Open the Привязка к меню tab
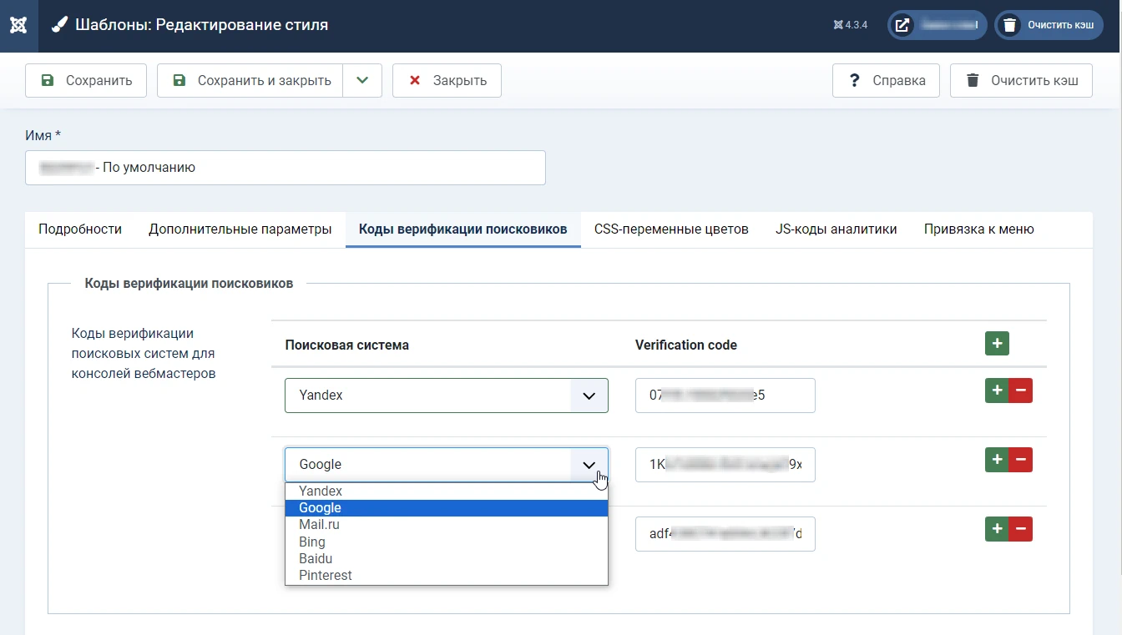Screen dimensions: 1122x635 click(978, 229)
